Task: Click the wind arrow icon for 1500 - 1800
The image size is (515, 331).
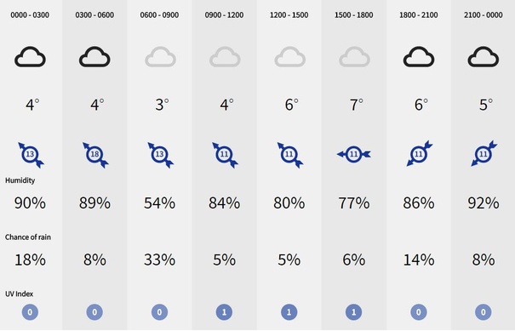Action: click(x=354, y=154)
